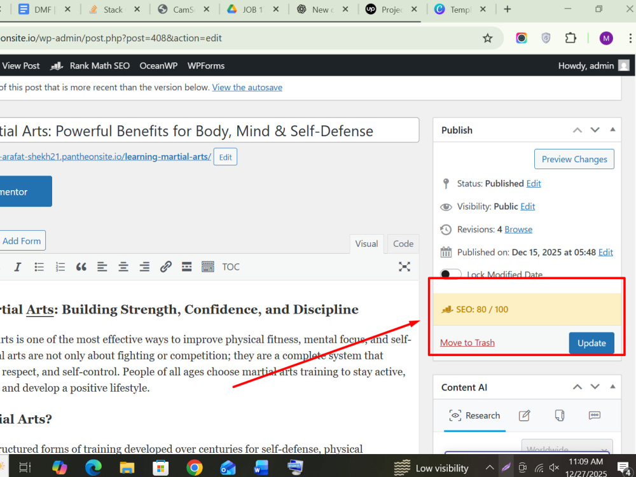Insert a numbered list

click(60, 267)
